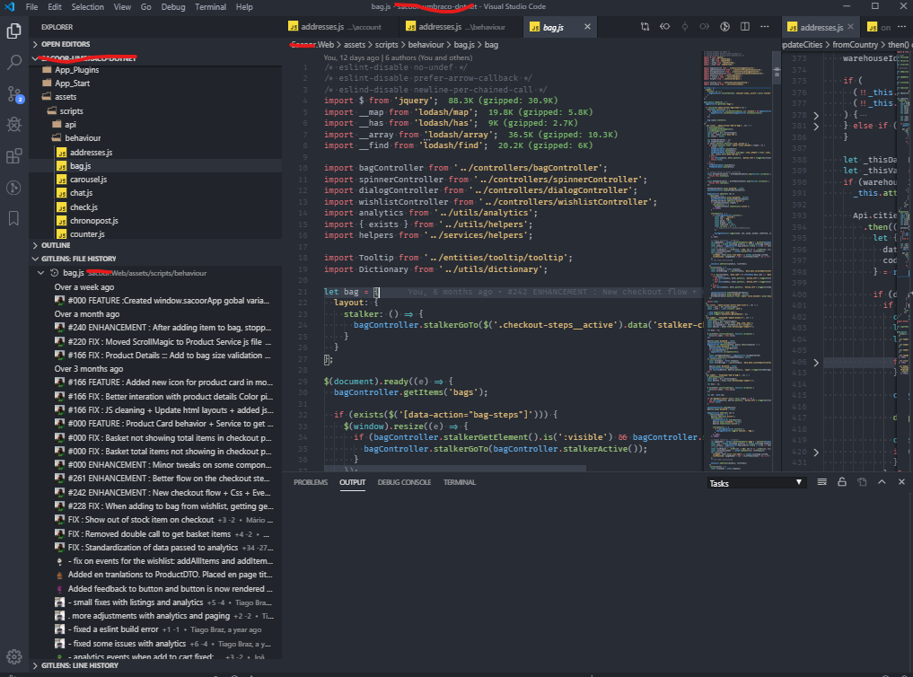Toggle auto-scroll lock in the Output panel
913x677 pixels.
842,481
